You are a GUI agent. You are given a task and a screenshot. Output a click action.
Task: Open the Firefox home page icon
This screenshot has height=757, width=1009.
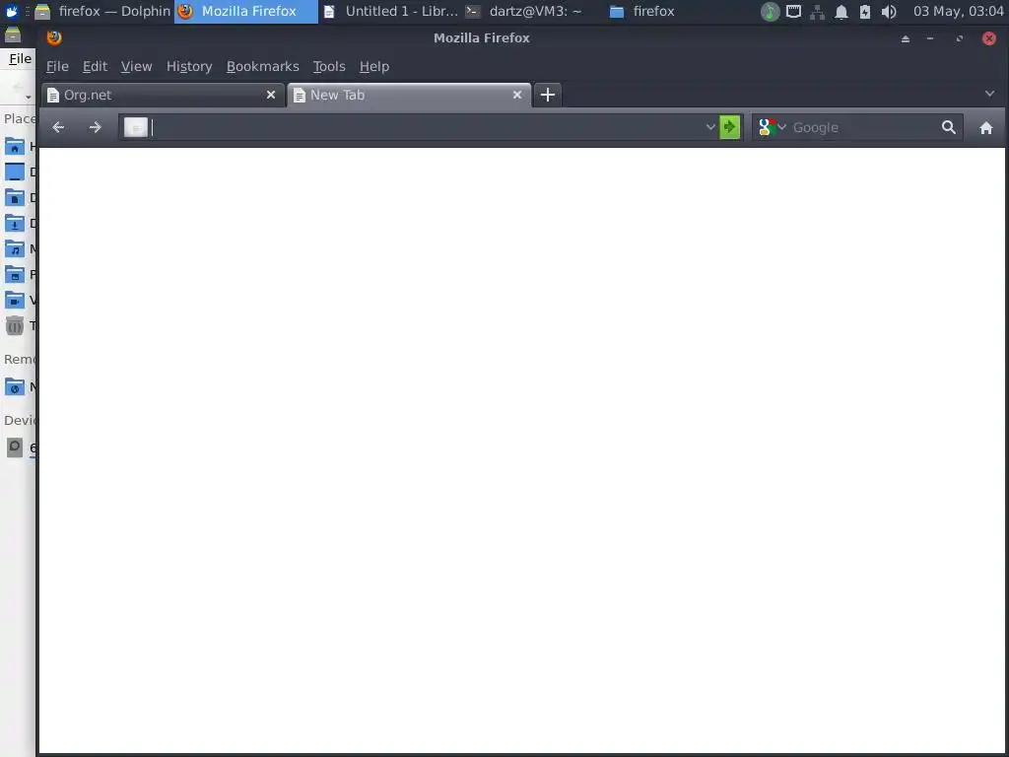(985, 127)
